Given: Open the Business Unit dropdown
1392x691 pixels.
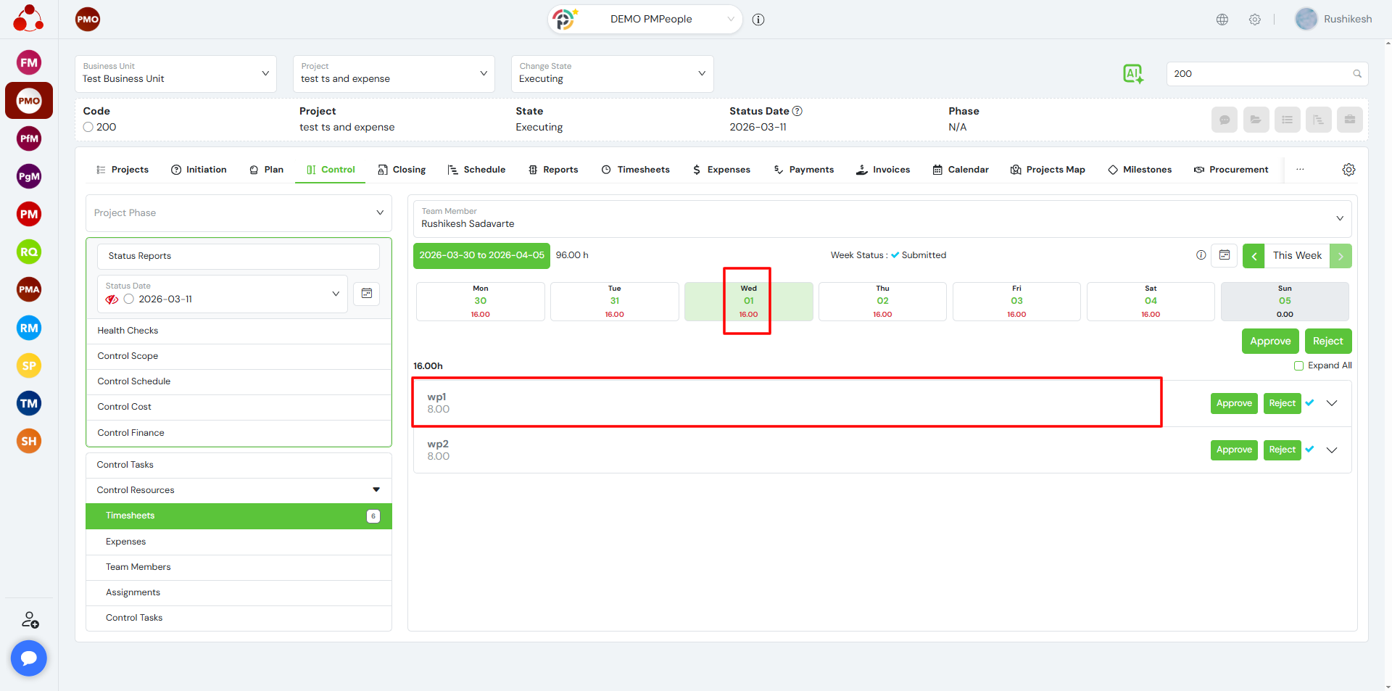Looking at the screenshot, I should click(175, 74).
